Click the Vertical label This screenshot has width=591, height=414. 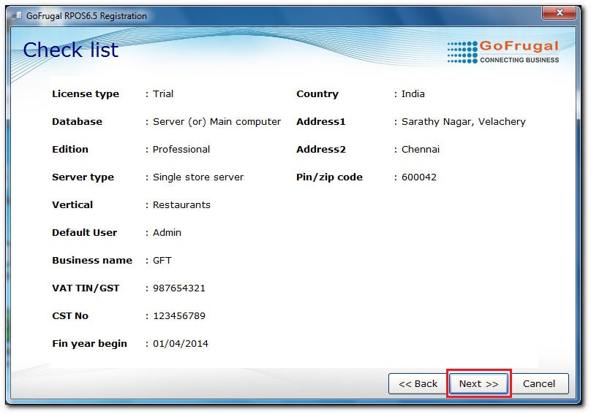pyautogui.click(x=72, y=204)
